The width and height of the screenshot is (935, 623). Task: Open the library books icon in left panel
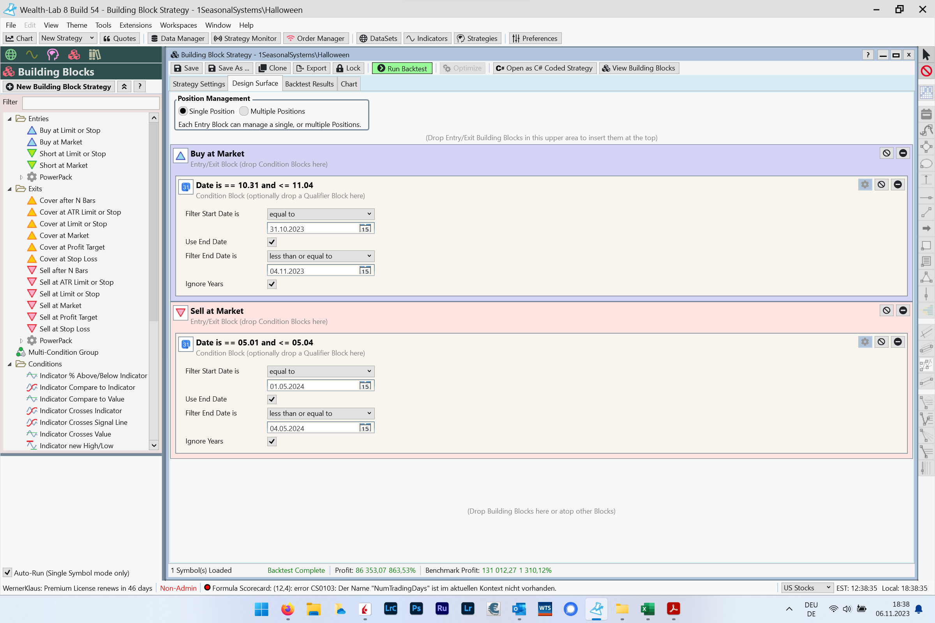[95, 55]
